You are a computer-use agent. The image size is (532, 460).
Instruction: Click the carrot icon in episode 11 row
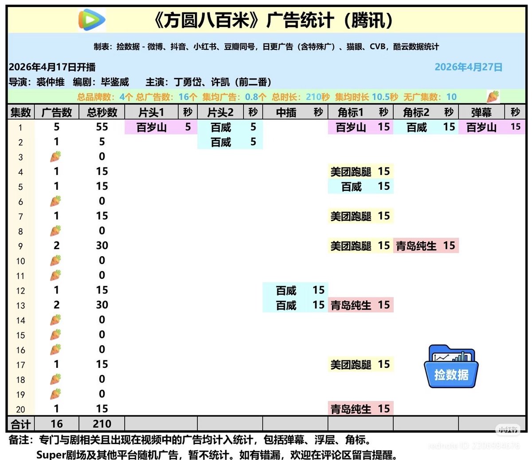pos(55,275)
